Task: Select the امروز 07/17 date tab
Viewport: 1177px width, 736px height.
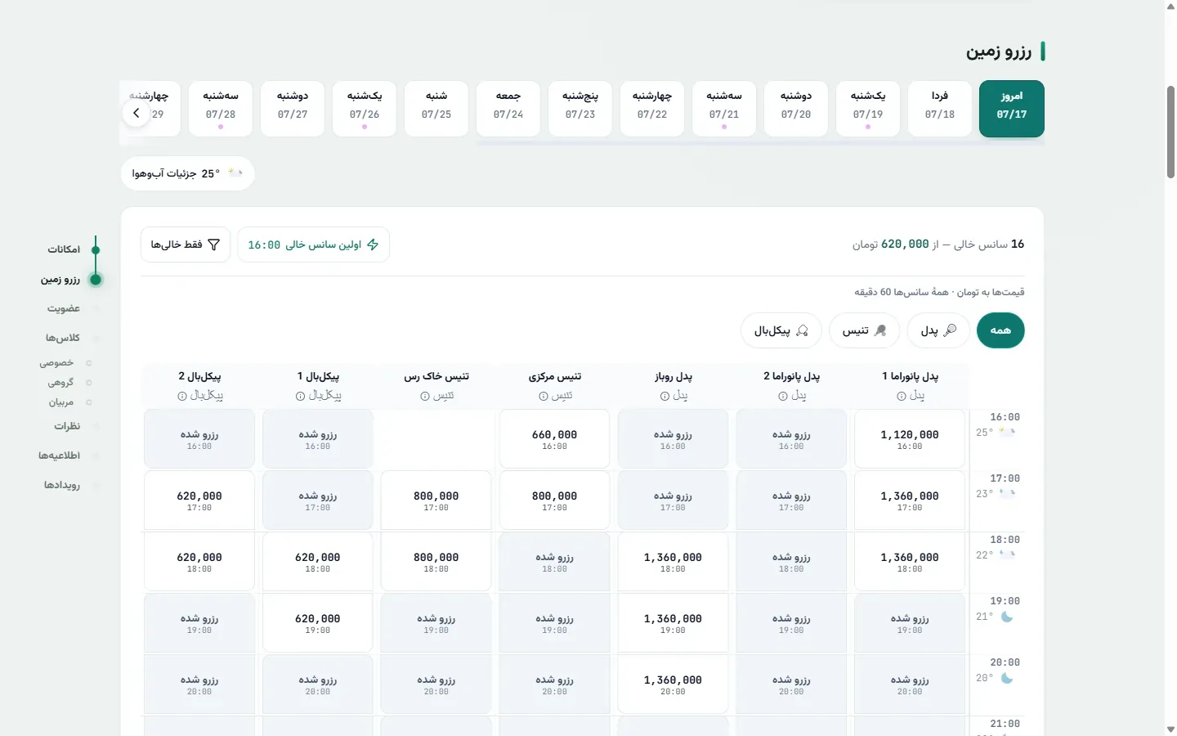Action: point(1012,109)
